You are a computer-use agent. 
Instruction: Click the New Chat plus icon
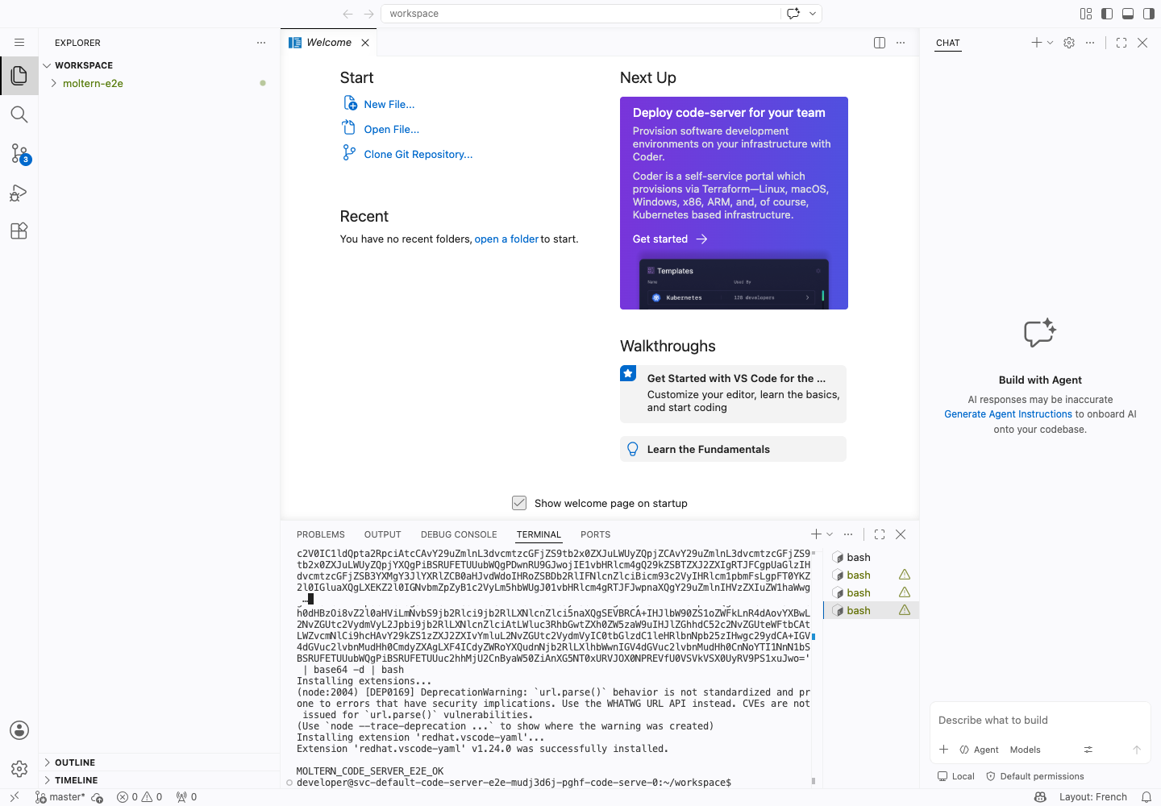coord(1037,43)
